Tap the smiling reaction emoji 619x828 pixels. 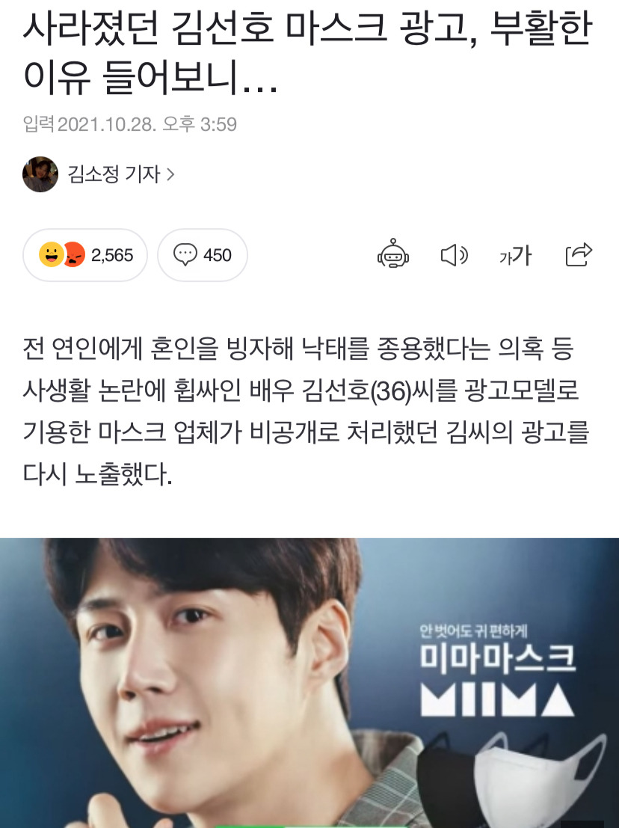(x=51, y=254)
